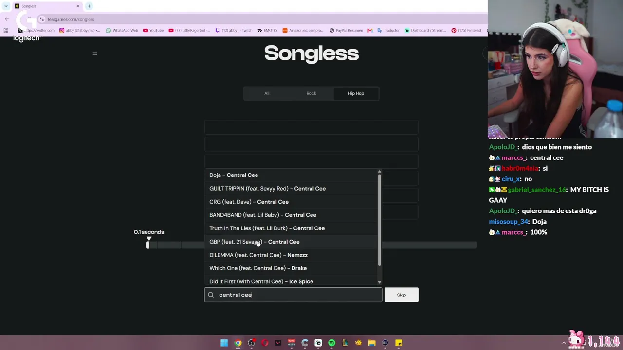Choose Doja – Central Cee suggestion
Viewport: 623px width, 350px height.
coord(291,175)
